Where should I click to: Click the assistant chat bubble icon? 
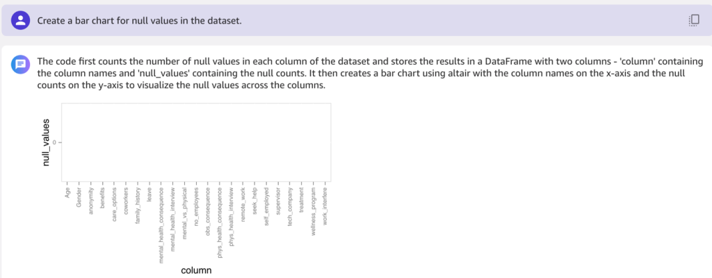coord(21,65)
